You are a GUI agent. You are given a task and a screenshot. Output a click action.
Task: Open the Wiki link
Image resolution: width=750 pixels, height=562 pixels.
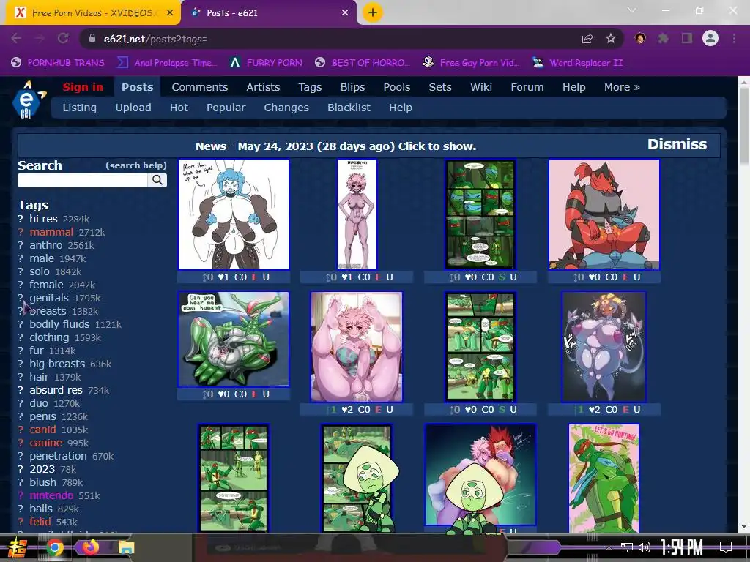pyautogui.click(x=481, y=87)
